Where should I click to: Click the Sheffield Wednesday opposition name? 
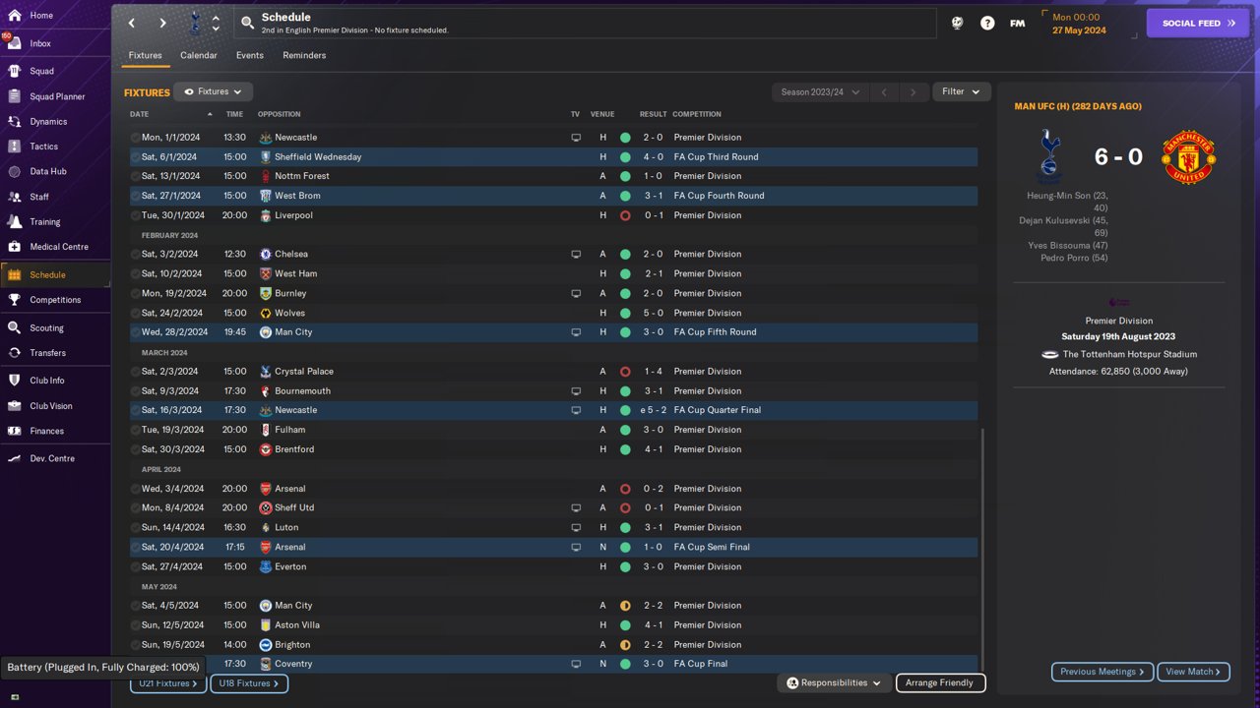click(318, 156)
